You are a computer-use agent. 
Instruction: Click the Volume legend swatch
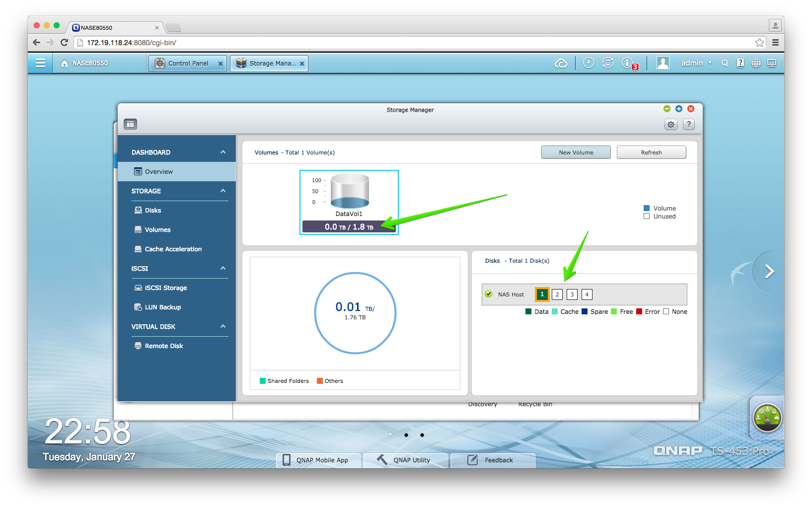[647, 208]
